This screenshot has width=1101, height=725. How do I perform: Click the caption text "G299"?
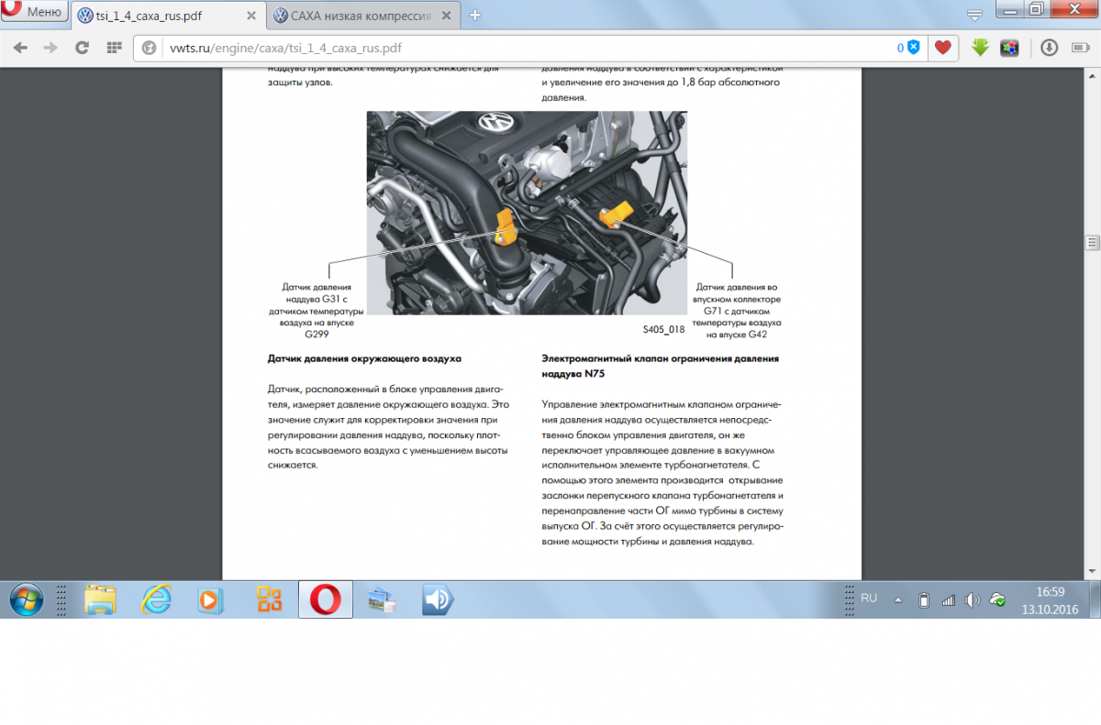pos(317,335)
